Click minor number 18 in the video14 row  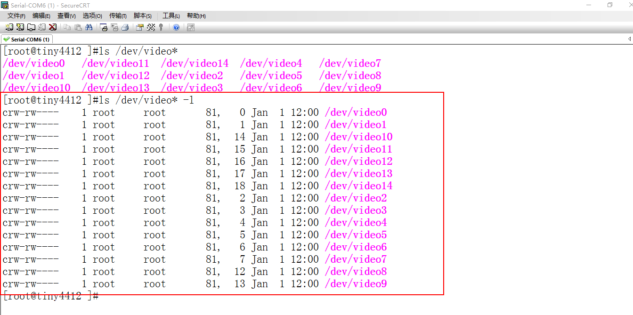click(240, 186)
